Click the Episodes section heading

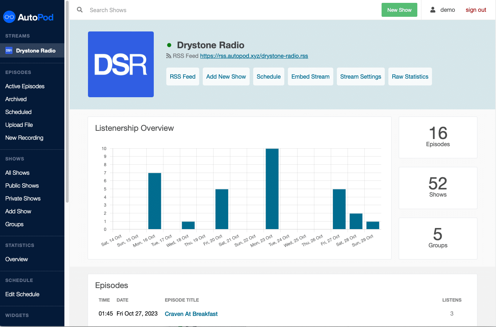coord(112,285)
